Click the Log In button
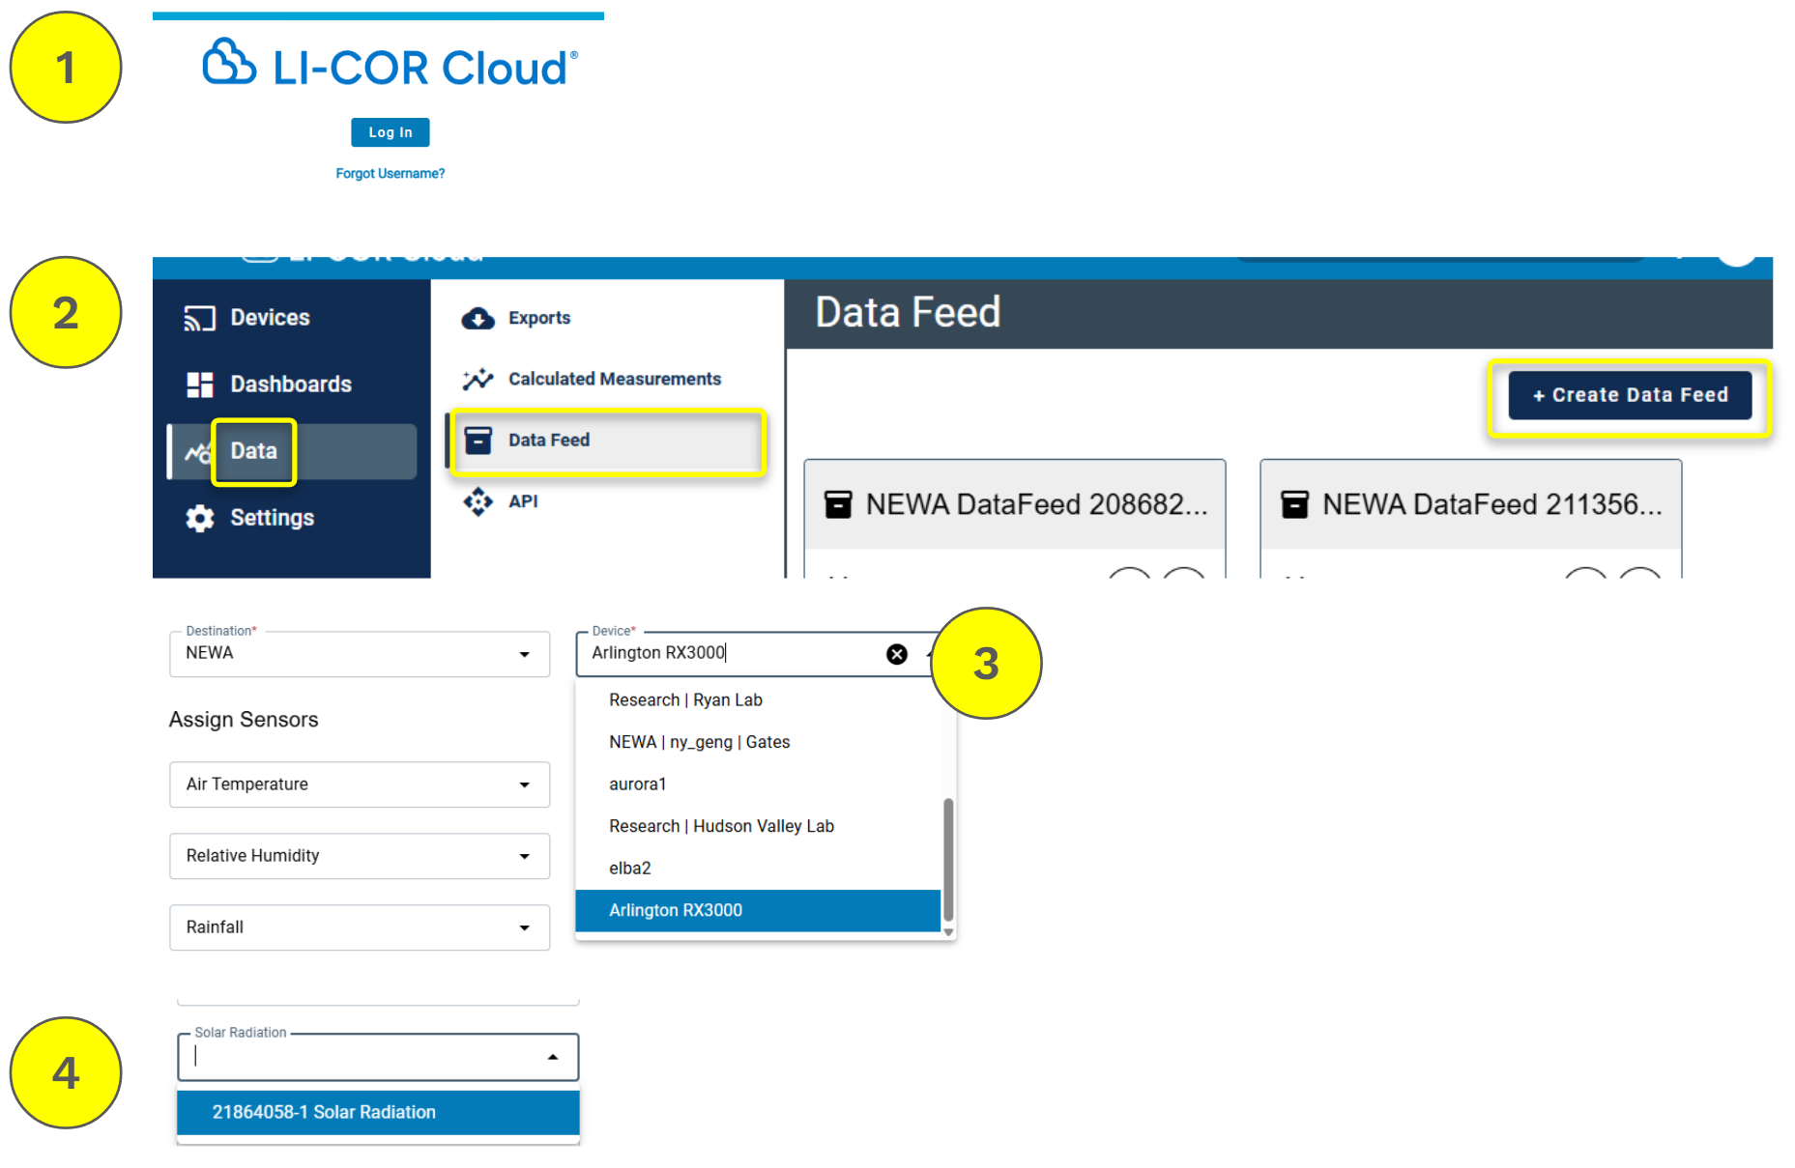Viewport: 1795px width, 1168px height. pyautogui.click(x=391, y=132)
